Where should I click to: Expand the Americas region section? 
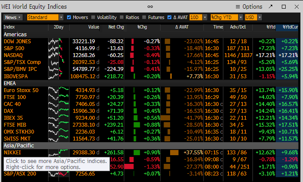(15, 35)
